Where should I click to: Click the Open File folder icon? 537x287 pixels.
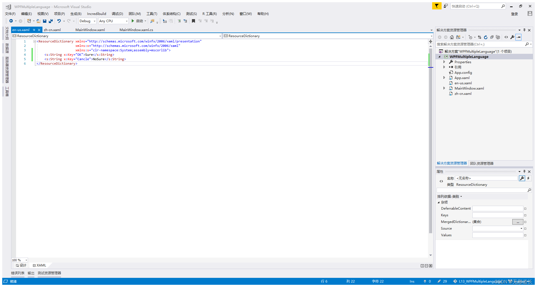tap(39, 21)
